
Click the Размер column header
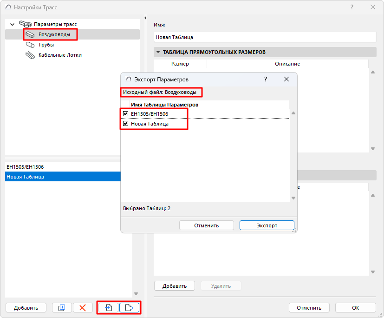[180, 64]
